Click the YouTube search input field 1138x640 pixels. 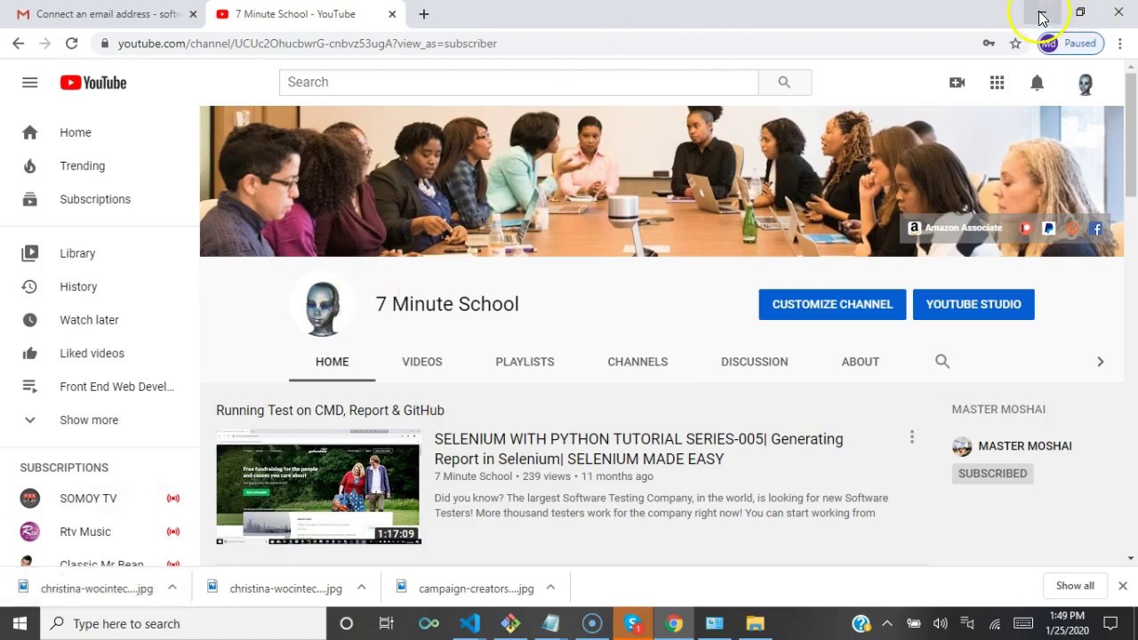[x=518, y=82]
